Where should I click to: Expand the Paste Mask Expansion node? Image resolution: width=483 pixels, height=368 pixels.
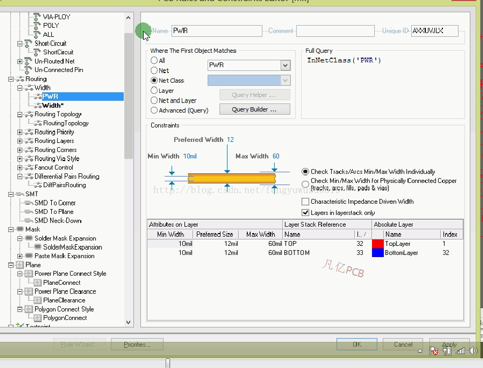[x=20, y=256]
